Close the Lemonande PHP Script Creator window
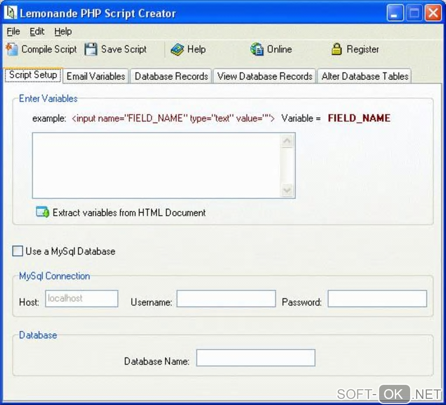The width and height of the screenshot is (446, 405). 433,13
